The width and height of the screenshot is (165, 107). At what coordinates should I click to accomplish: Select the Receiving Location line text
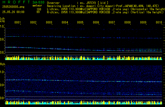(103, 6)
